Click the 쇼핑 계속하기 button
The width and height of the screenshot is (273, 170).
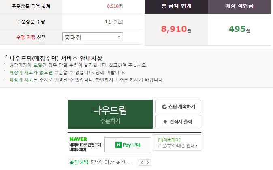click(178, 107)
